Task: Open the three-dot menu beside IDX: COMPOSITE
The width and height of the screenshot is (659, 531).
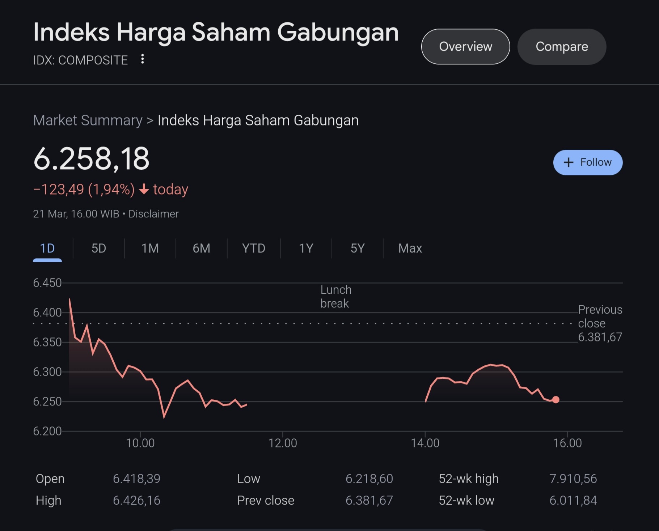Action: click(143, 59)
